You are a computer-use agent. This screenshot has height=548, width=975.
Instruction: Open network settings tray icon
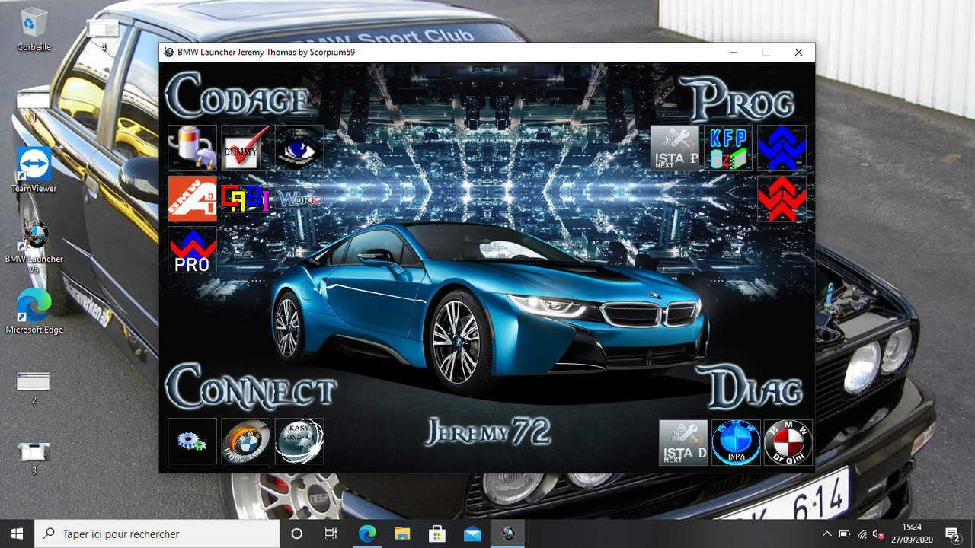click(862, 534)
